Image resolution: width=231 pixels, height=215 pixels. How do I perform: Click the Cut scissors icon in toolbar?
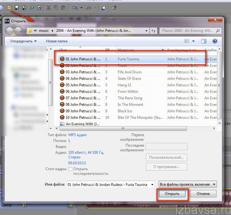point(48,8)
